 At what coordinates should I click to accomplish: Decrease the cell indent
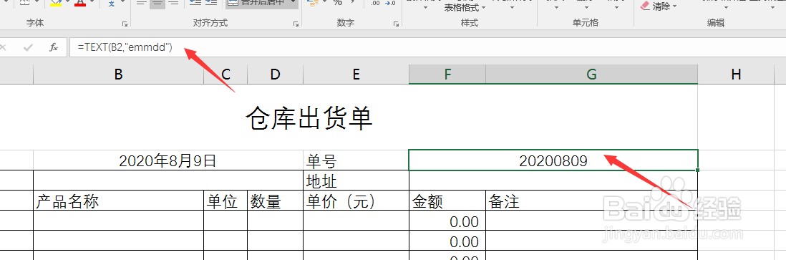[196, 3]
